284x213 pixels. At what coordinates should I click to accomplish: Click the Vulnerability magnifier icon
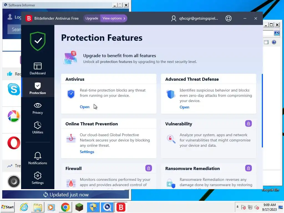tap(171, 139)
